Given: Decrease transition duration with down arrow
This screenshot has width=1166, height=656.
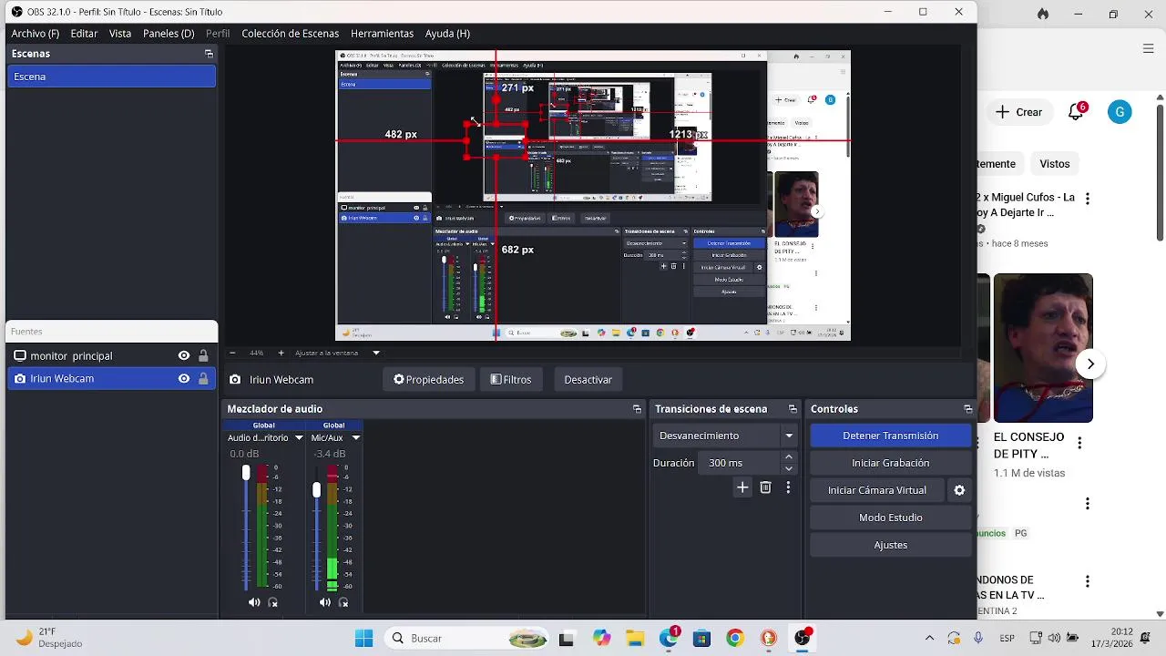Looking at the screenshot, I should (x=789, y=468).
